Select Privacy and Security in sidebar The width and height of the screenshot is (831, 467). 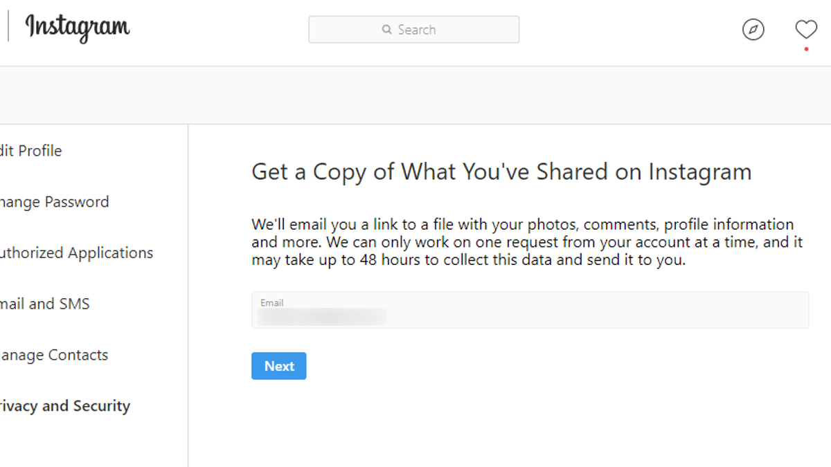pos(65,406)
